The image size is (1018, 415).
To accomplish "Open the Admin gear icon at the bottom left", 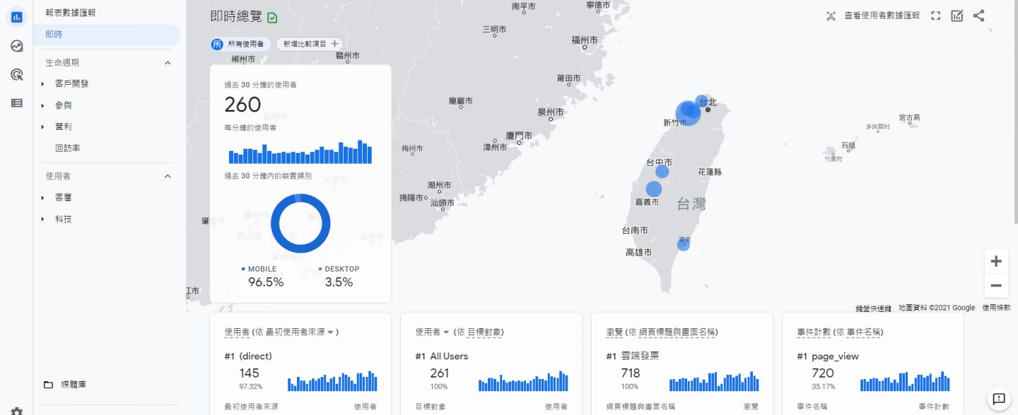I will point(17,411).
